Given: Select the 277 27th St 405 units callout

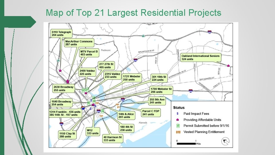Looking at the screenshot, I should [106, 65].
